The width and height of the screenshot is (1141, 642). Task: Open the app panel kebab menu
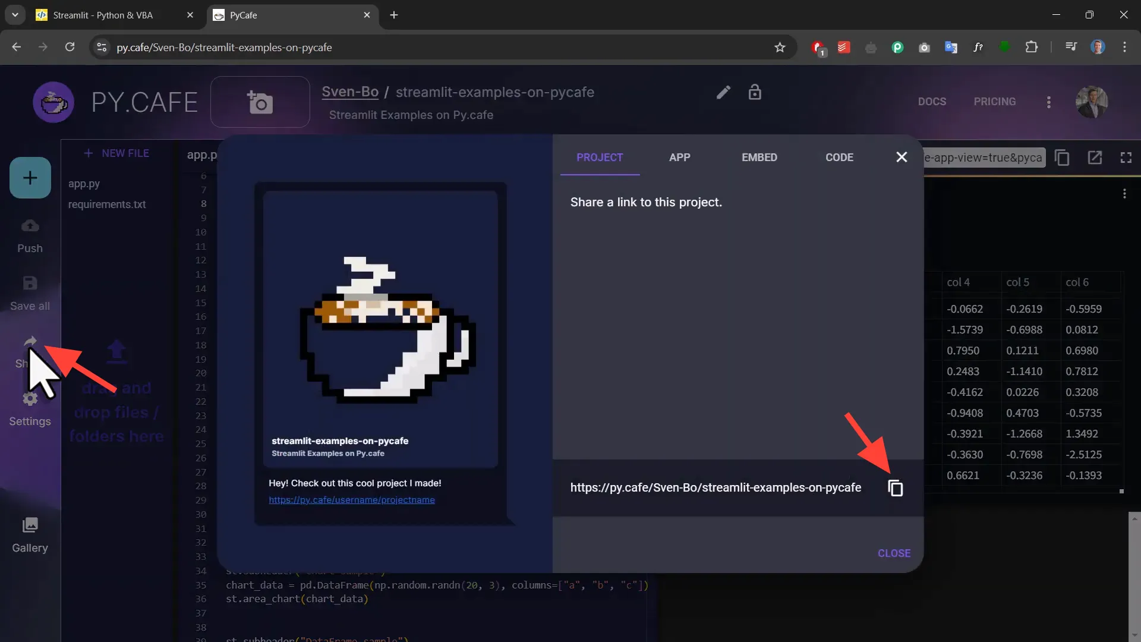click(x=1125, y=194)
